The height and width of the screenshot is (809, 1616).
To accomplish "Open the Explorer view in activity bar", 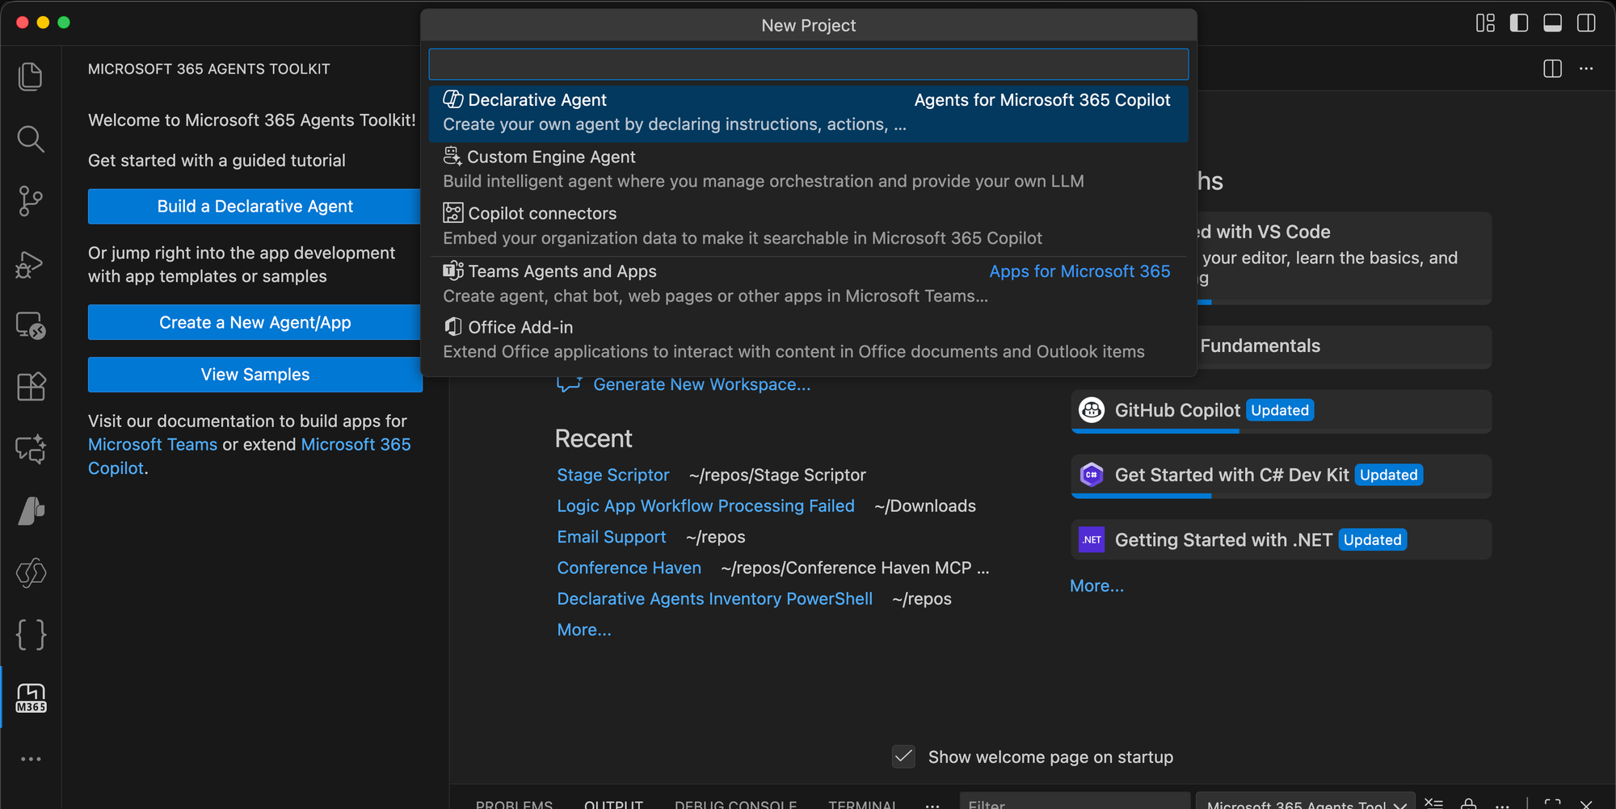I will 31,77.
